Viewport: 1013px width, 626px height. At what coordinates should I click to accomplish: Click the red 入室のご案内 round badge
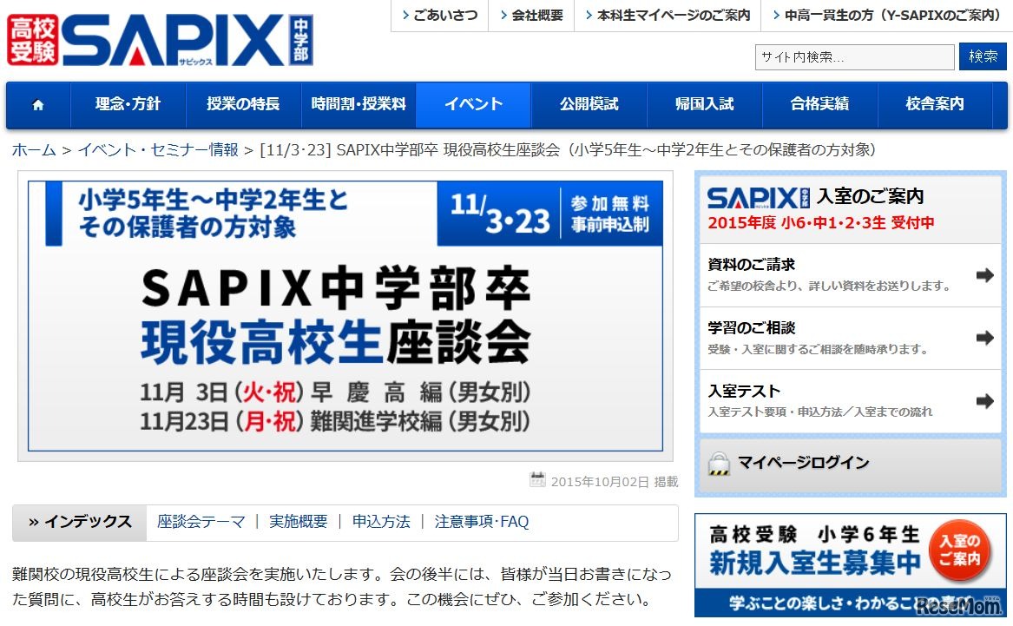tap(960, 549)
